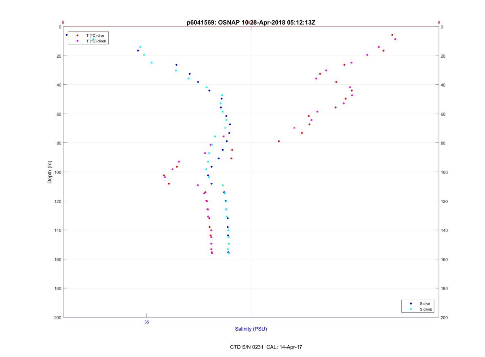The height and width of the screenshot is (357, 485).
Task: Click the '0' tick on the left depth axis
Action: pos(60,27)
